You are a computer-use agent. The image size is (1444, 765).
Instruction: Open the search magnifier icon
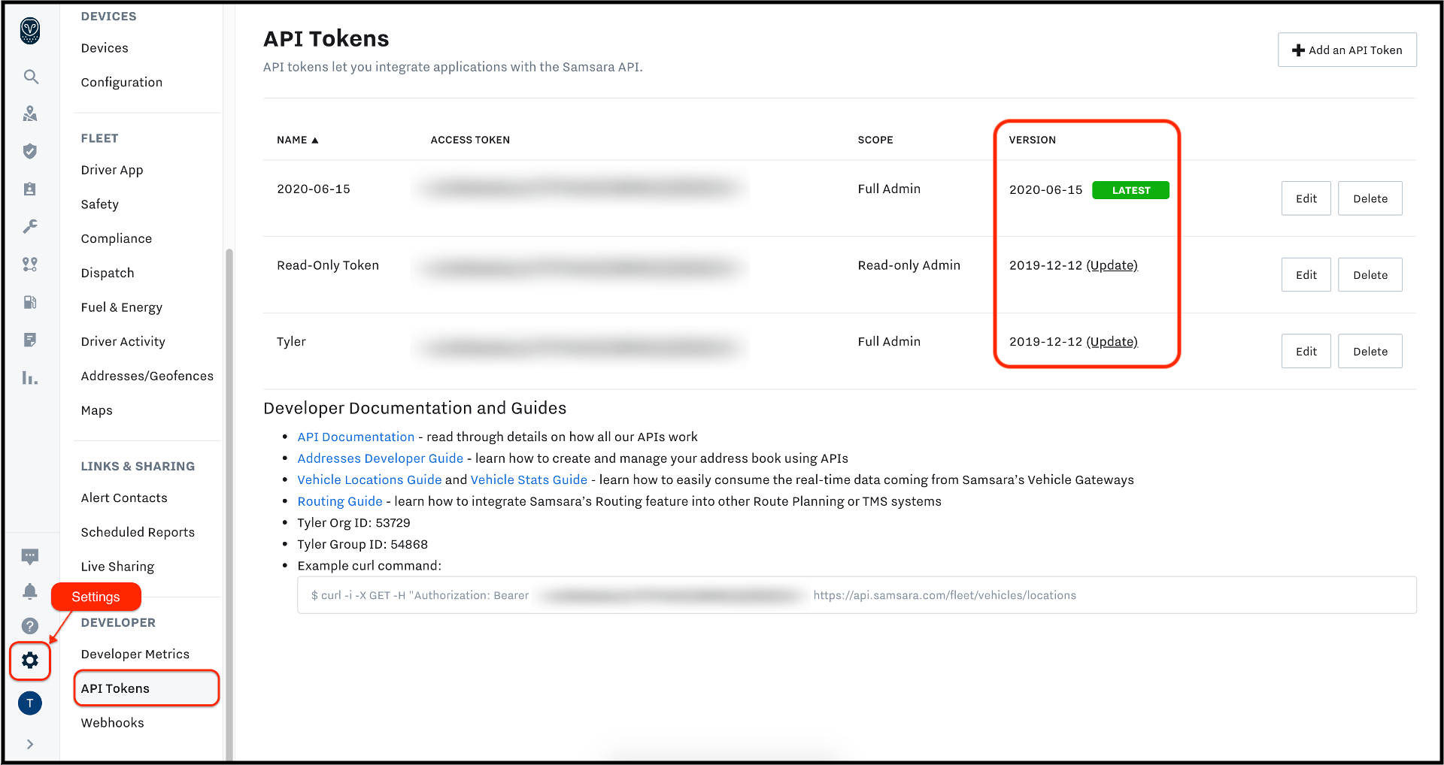(x=30, y=77)
